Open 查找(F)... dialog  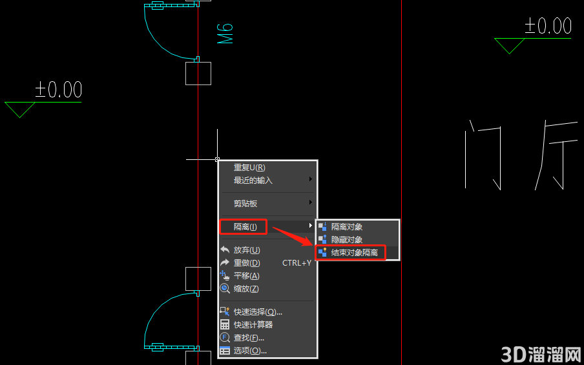[267, 337]
